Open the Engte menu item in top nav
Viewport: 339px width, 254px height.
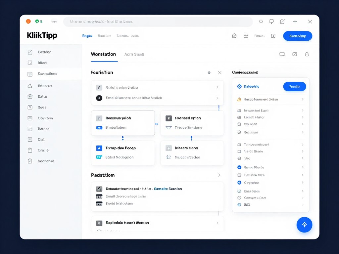tap(87, 35)
